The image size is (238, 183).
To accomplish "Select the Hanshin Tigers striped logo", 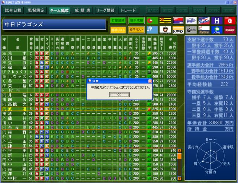I will click(165, 21).
